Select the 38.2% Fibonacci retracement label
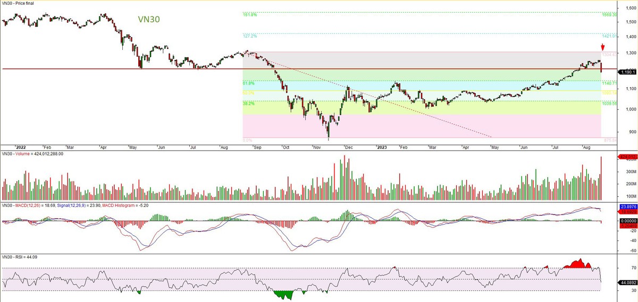 [x=249, y=103]
